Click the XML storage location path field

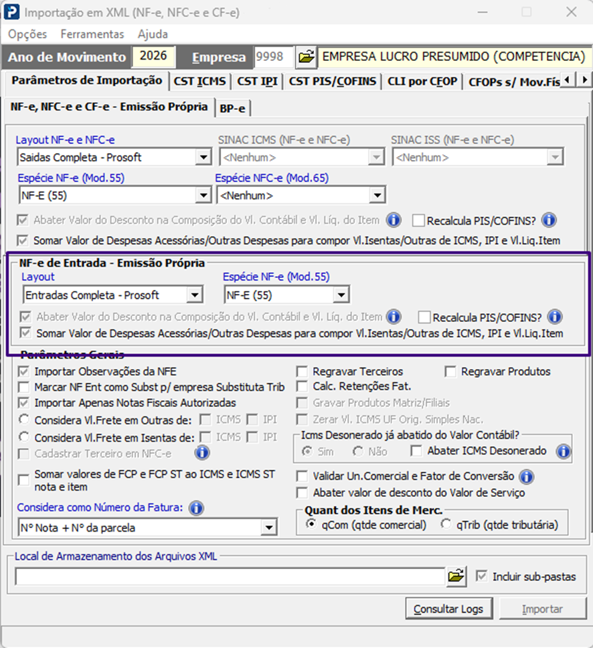point(230,576)
